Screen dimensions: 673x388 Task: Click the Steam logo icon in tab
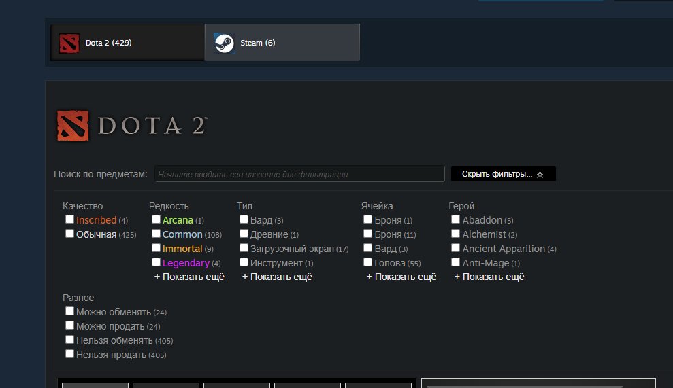pyautogui.click(x=225, y=43)
